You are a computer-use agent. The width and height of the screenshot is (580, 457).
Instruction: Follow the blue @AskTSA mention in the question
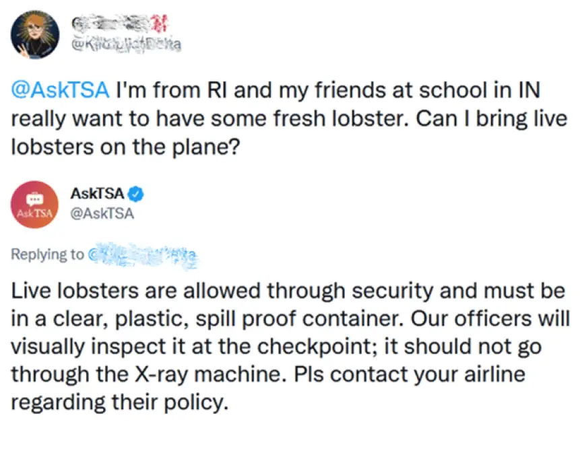[x=61, y=90]
